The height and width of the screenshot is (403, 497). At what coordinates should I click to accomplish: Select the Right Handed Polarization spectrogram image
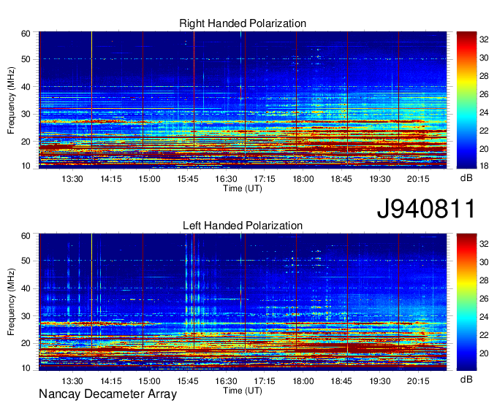pos(243,100)
